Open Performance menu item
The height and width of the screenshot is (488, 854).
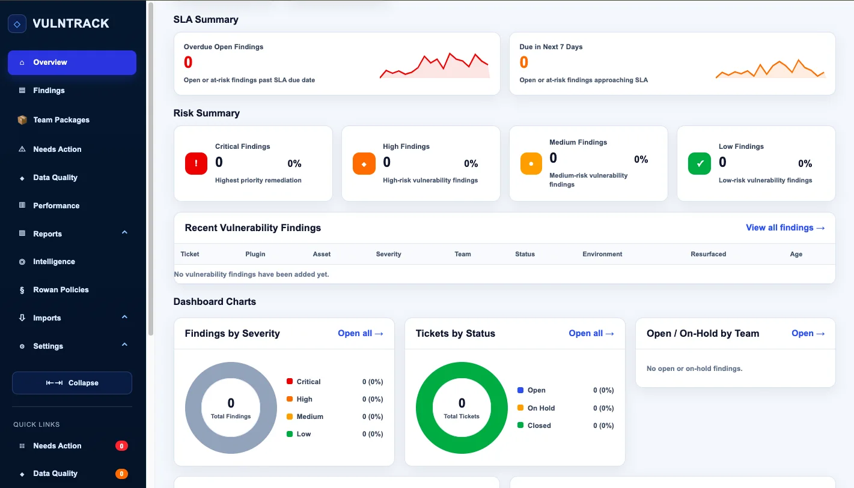coord(72,205)
